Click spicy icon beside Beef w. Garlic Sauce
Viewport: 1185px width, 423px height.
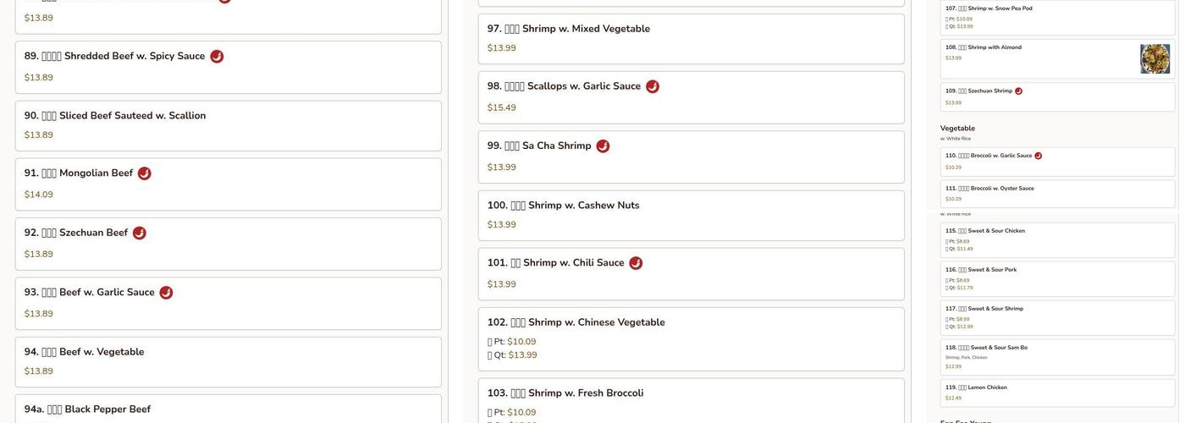166,293
